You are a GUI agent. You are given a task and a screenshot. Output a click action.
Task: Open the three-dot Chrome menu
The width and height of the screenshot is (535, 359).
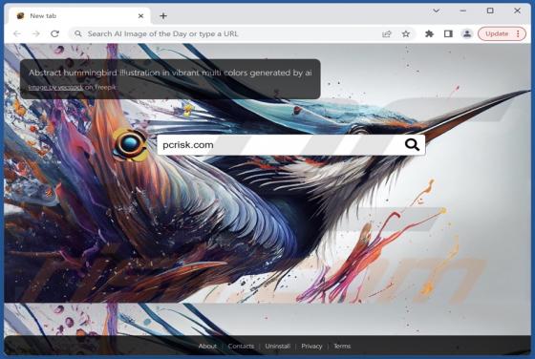(518, 33)
